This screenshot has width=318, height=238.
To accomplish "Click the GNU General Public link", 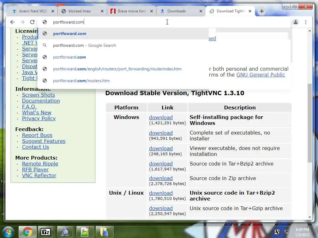I will [261, 75].
